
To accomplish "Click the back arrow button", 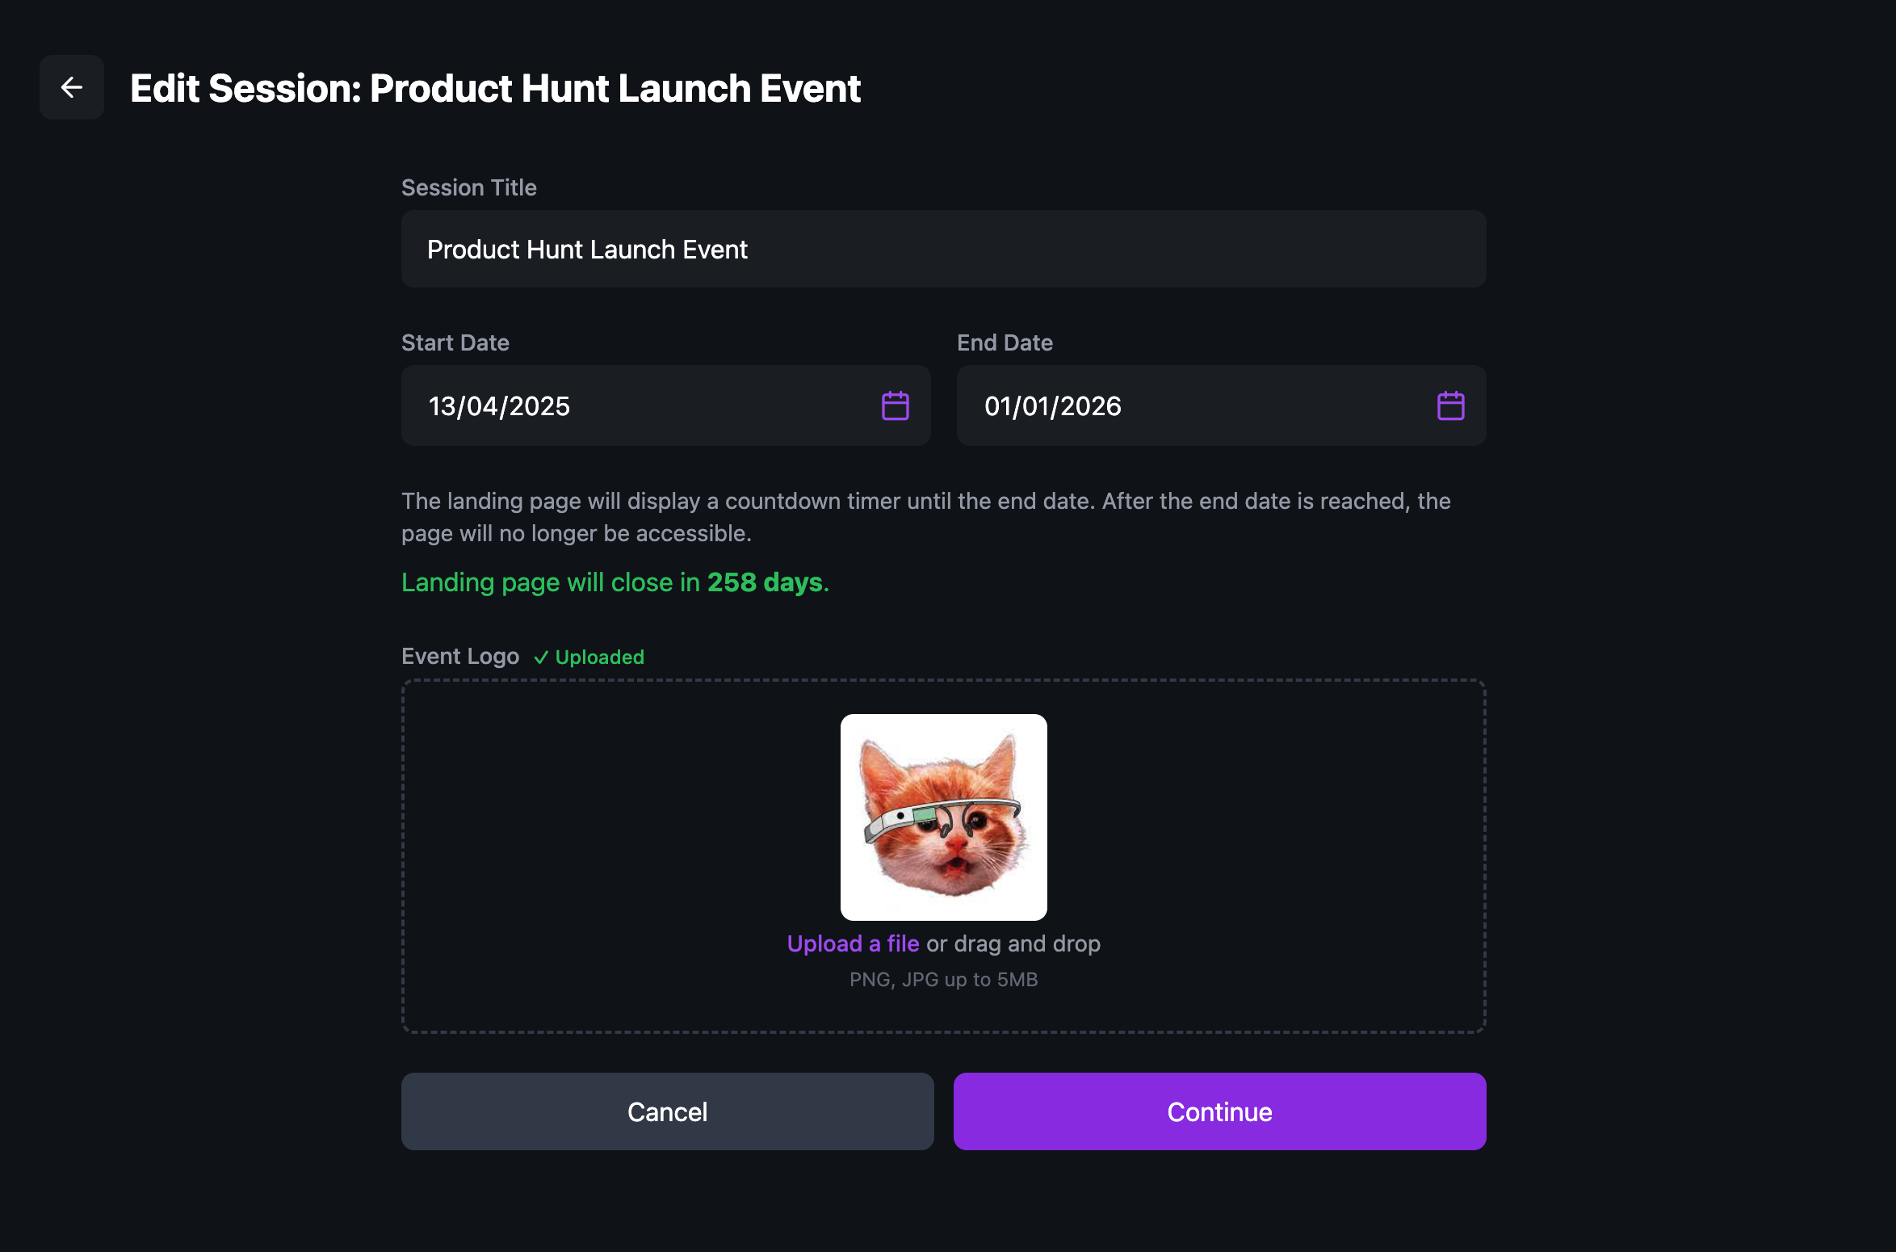I will click(72, 87).
